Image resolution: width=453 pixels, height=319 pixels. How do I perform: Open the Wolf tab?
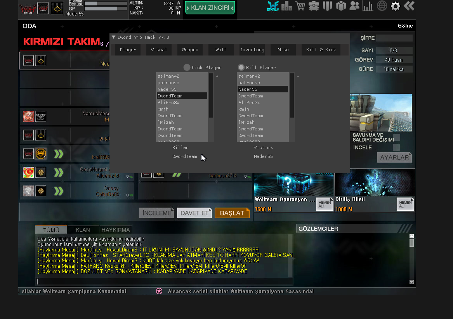click(221, 50)
